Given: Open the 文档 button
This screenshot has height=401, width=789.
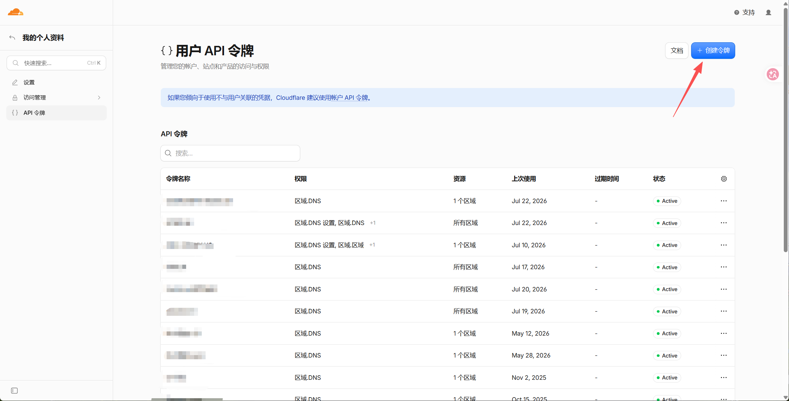Looking at the screenshot, I should (x=677, y=51).
